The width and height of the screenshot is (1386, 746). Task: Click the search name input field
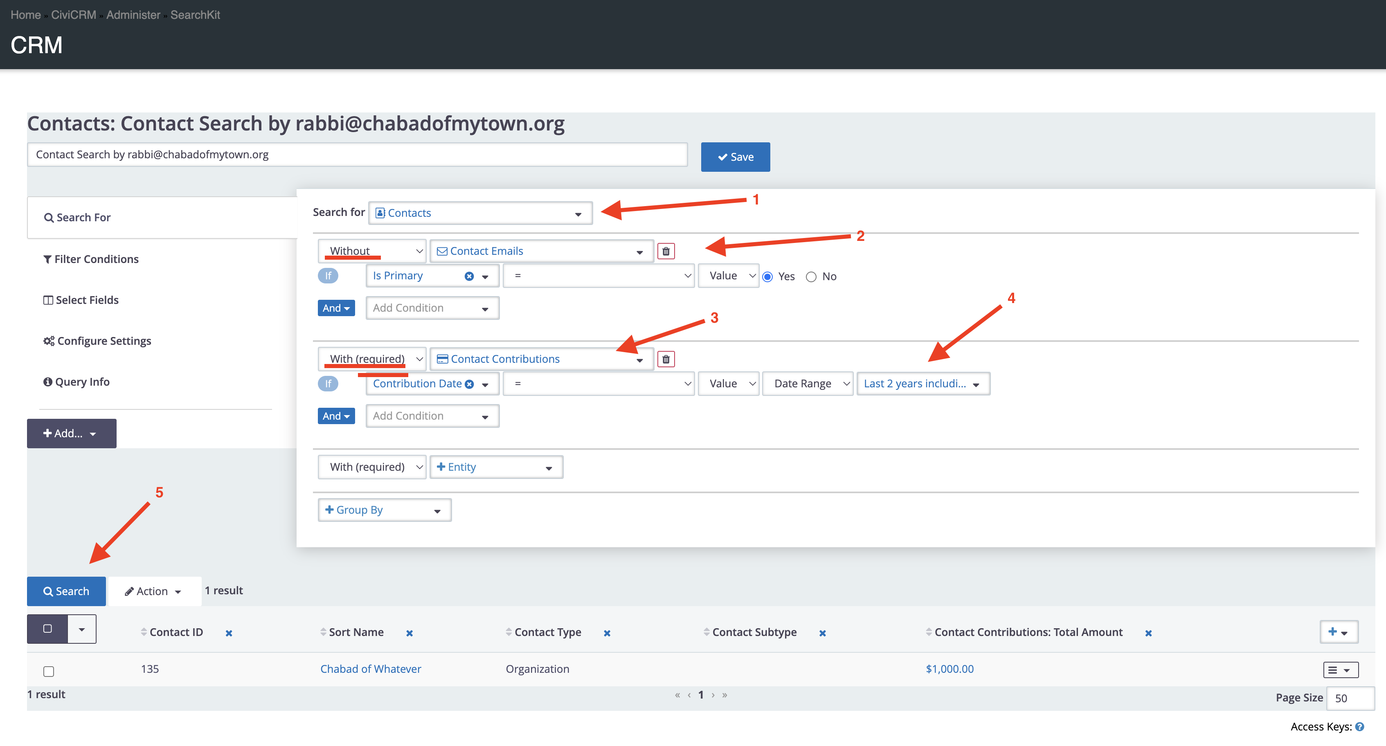[x=357, y=155]
